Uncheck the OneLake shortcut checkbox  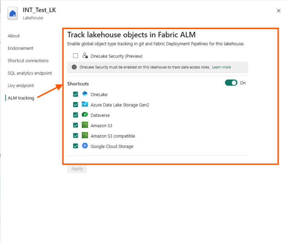76,94
